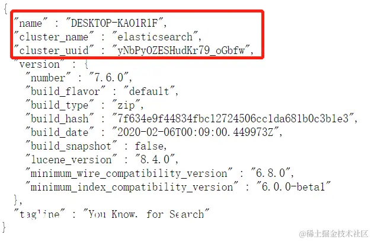The image size is (371, 241).
Task: Click the lucene_version value "8.4.0"
Action: pos(155,160)
